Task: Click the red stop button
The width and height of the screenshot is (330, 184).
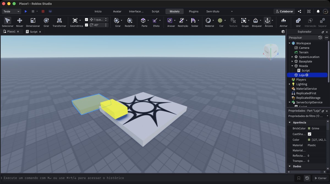Action: (43, 11)
